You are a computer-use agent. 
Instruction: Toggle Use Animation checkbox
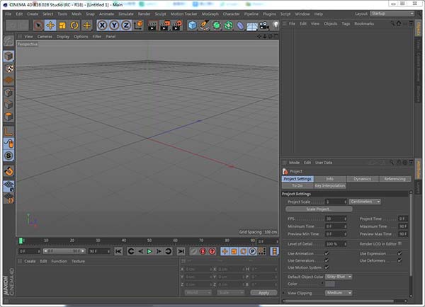click(x=327, y=253)
